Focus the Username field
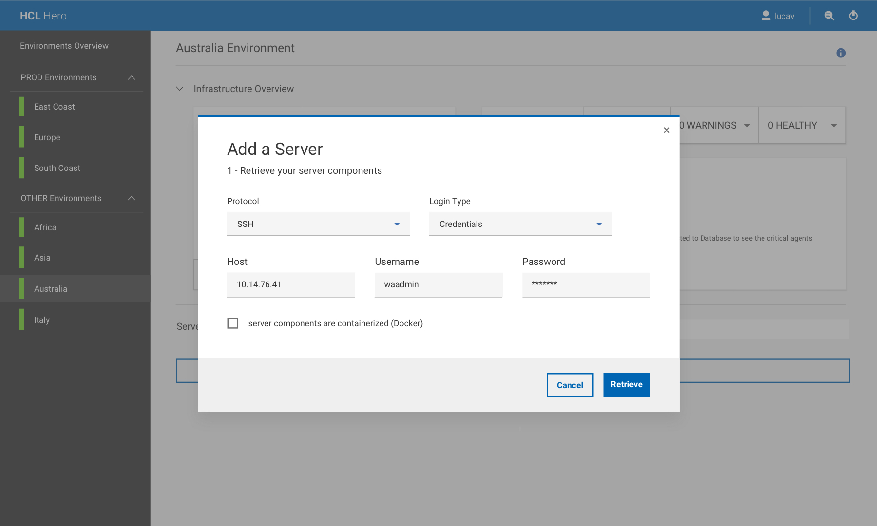The width and height of the screenshot is (877, 526). [x=438, y=284]
